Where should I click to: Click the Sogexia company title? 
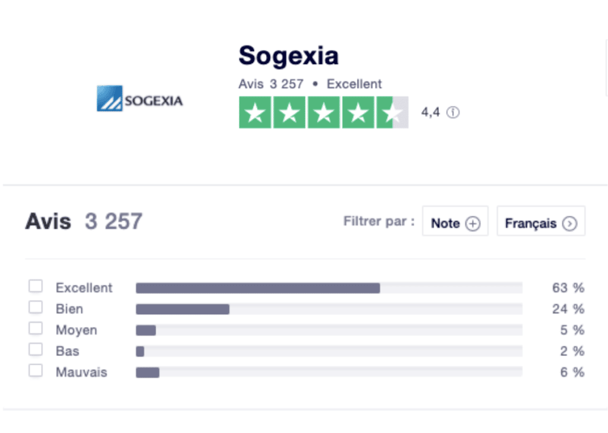click(289, 56)
